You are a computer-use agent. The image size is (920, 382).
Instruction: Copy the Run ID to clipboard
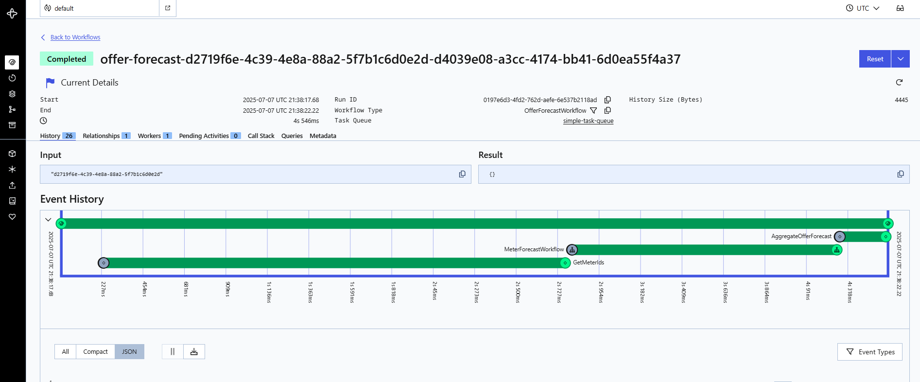[x=608, y=100]
